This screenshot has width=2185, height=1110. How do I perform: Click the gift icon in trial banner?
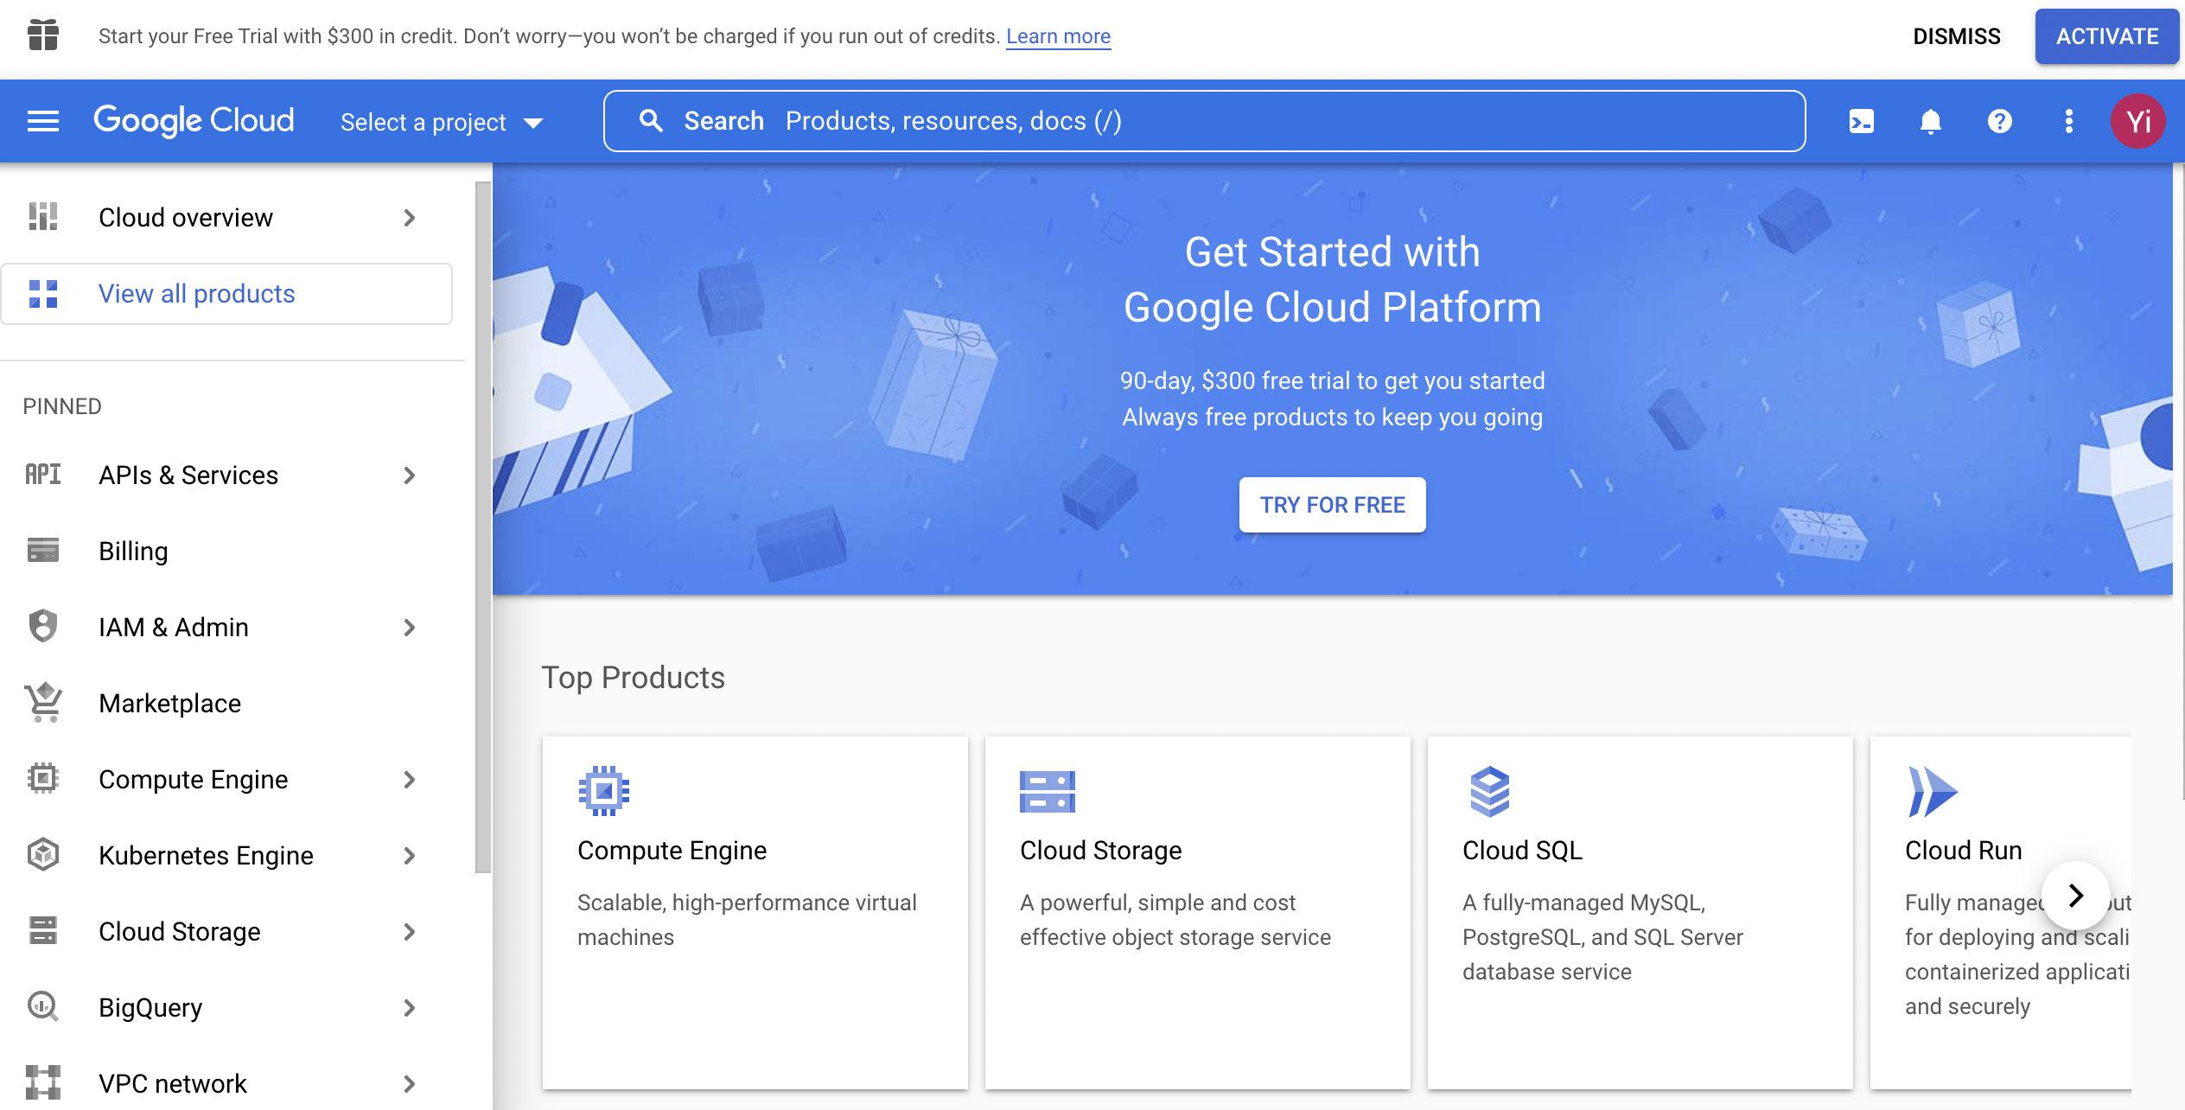coord(43,35)
